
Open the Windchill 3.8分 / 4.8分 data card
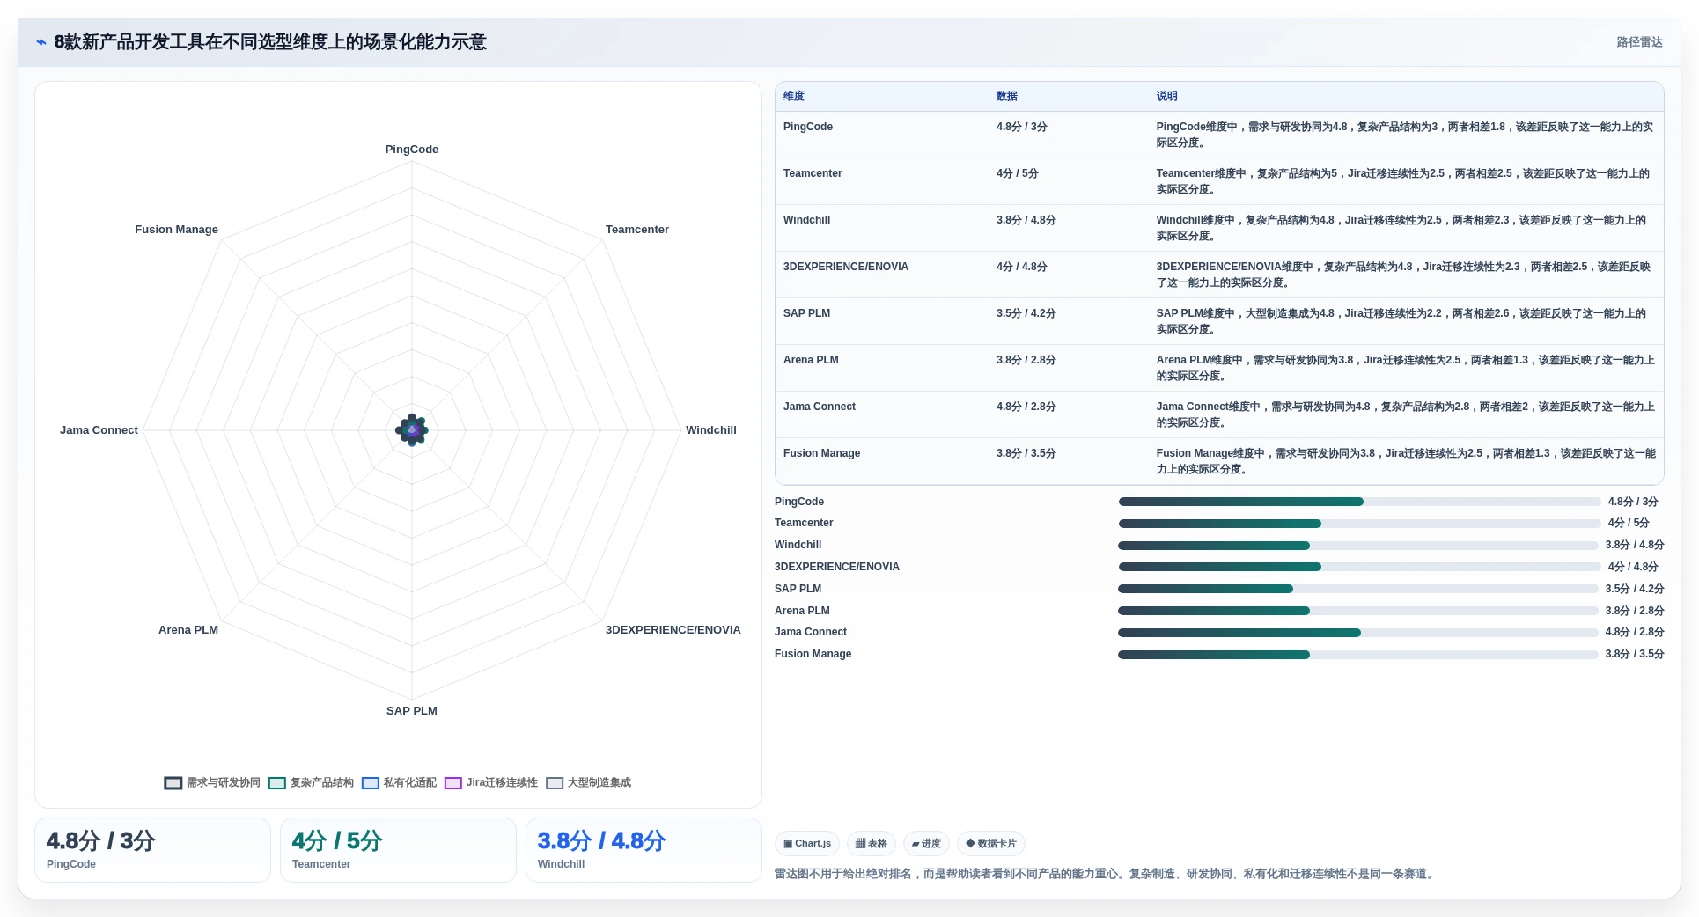[644, 850]
